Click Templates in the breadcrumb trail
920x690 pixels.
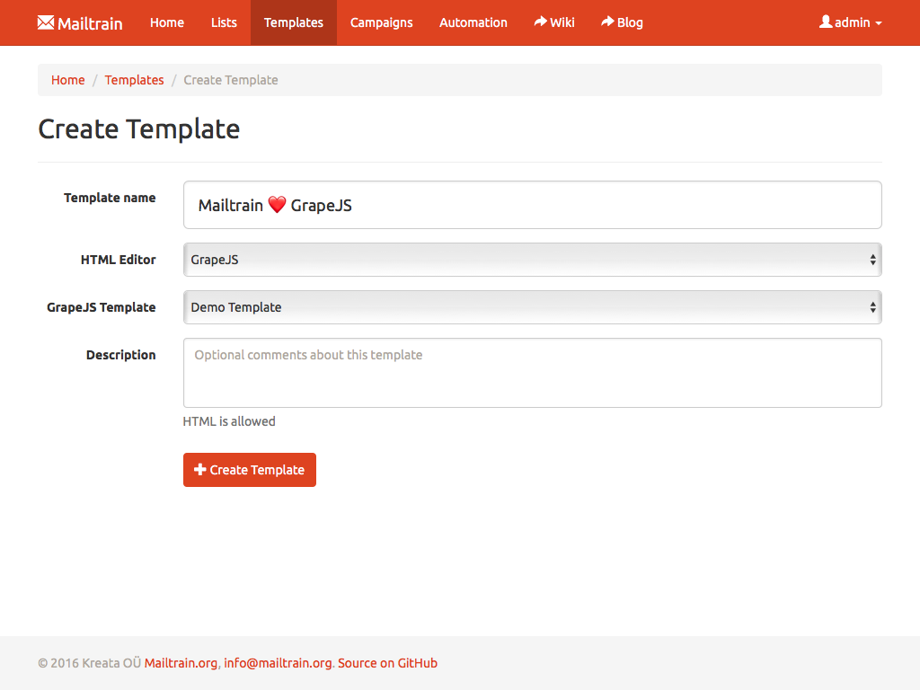(x=134, y=80)
